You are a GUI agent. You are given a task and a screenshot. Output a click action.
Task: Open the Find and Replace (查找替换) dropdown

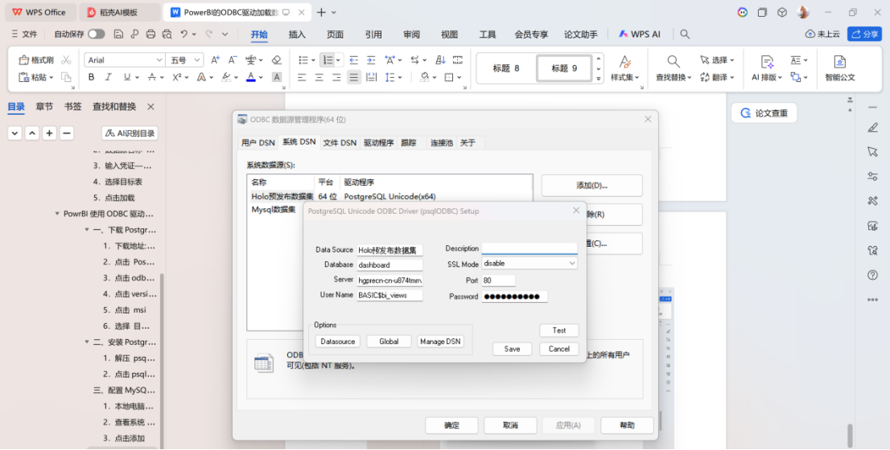click(689, 78)
